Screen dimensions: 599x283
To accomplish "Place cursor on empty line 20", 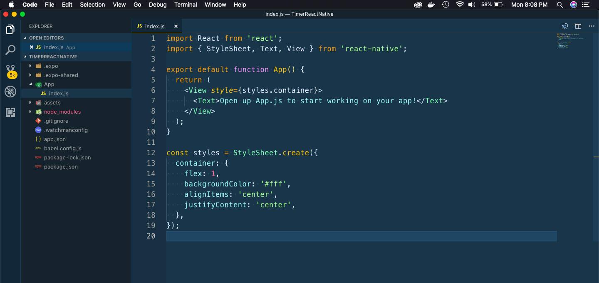I will pyautogui.click(x=361, y=236).
